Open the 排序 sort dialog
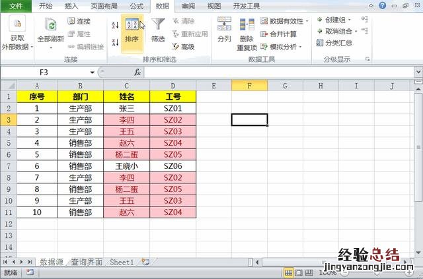The width and height of the screenshot is (423, 279). (132, 34)
